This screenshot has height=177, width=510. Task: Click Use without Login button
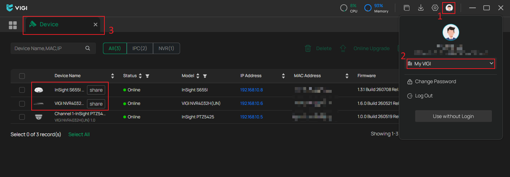pyautogui.click(x=453, y=116)
